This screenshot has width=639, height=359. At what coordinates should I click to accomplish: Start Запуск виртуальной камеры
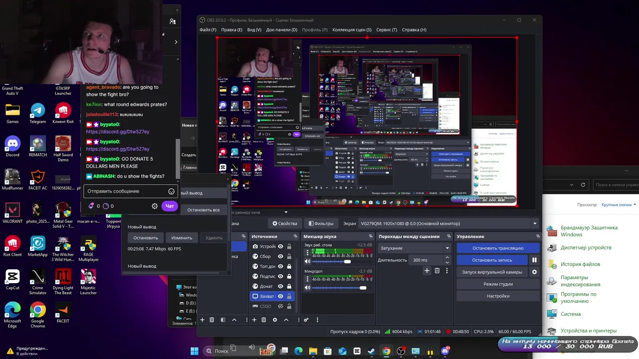pos(492,272)
